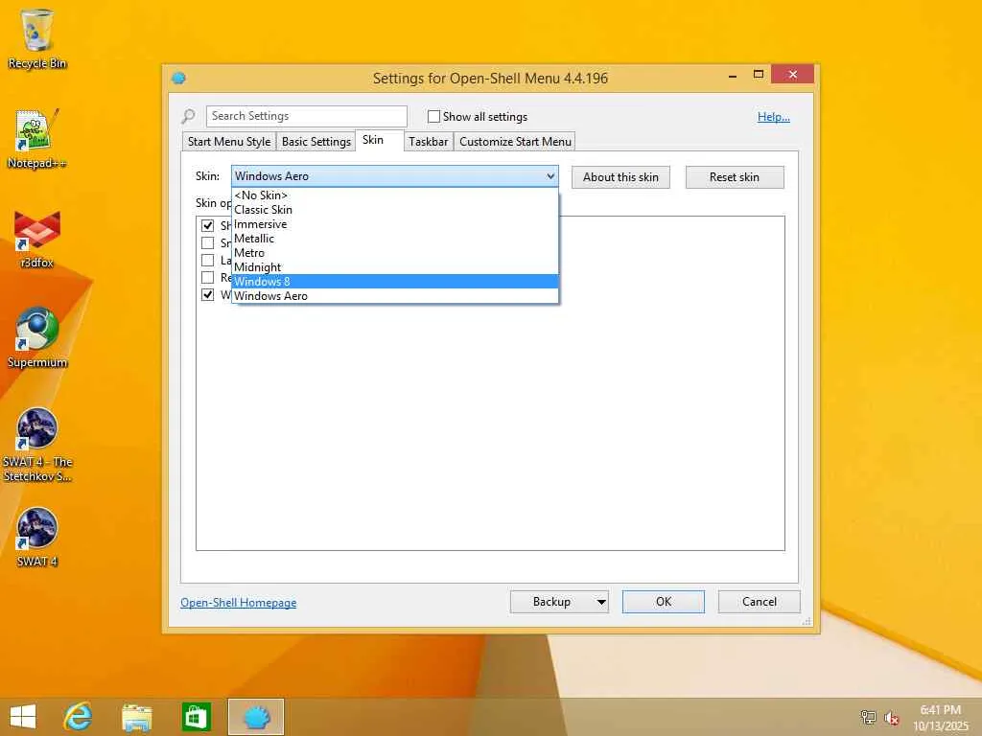The height and width of the screenshot is (736, 982).
Task: Choose Classic Skin from the list
Action: 394,210
